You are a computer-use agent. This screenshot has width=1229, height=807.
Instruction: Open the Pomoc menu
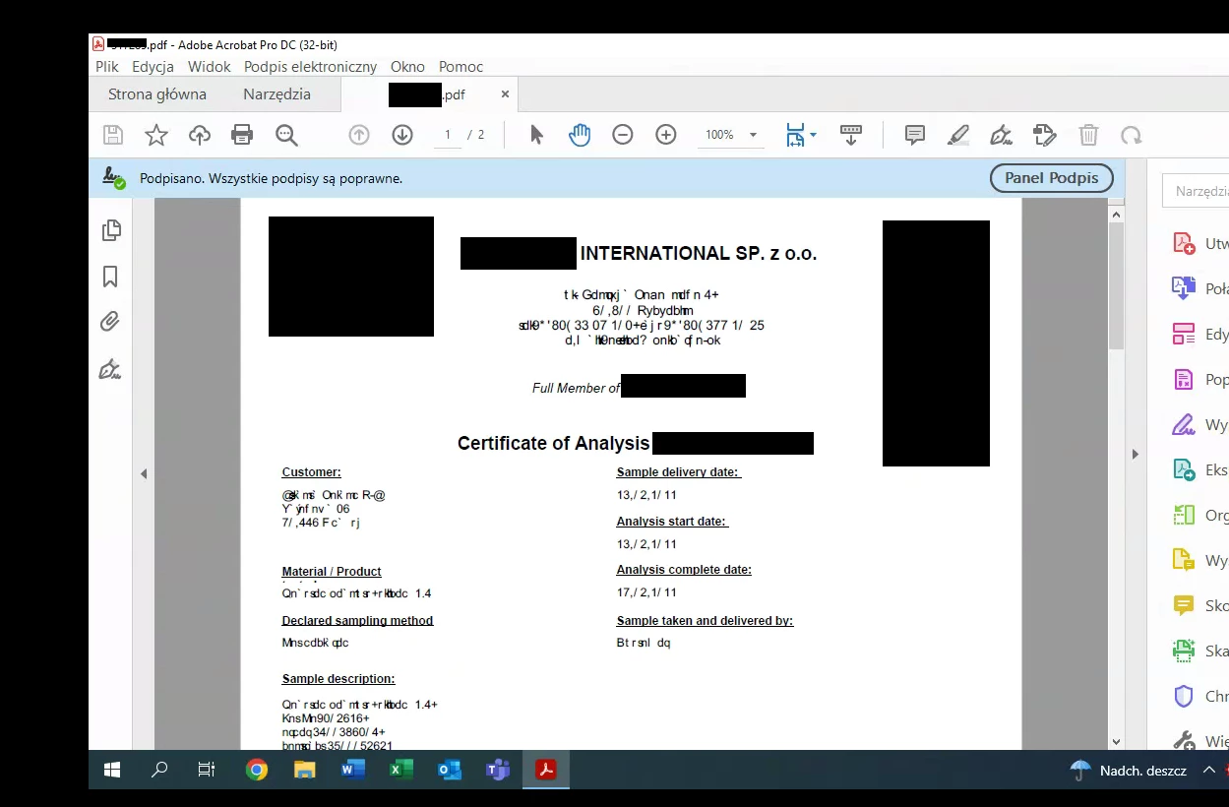[461, 67]
